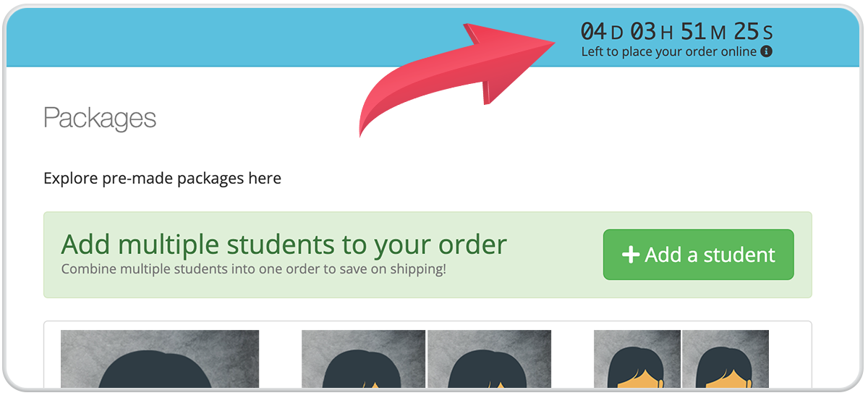Click the Combine multiple students shipping note
This screenshot has width=868, height=398.
(x=254, y=269)
